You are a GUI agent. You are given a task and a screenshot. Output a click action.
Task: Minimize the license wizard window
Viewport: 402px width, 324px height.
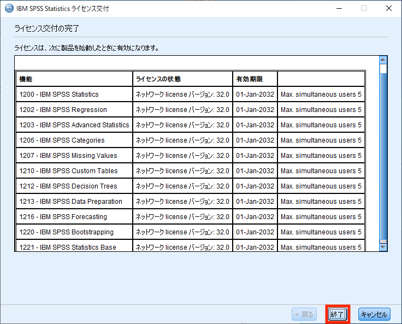point(339,8)
